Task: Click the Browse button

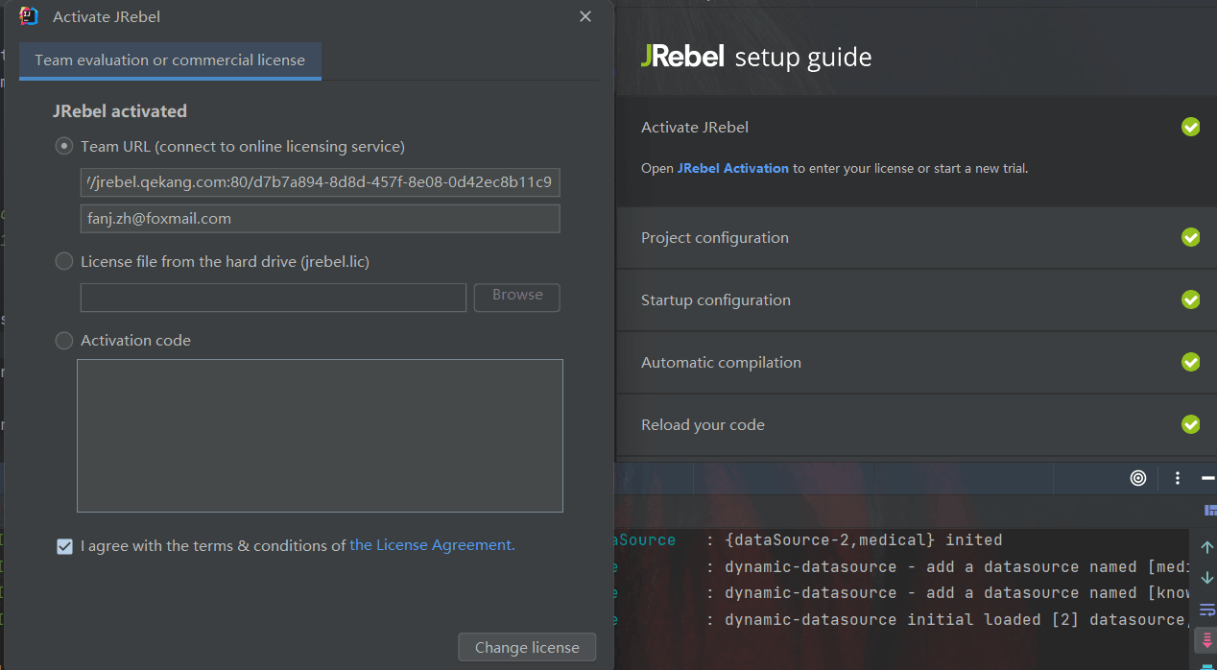Action: pyautogui.click(x=517, y=297)
